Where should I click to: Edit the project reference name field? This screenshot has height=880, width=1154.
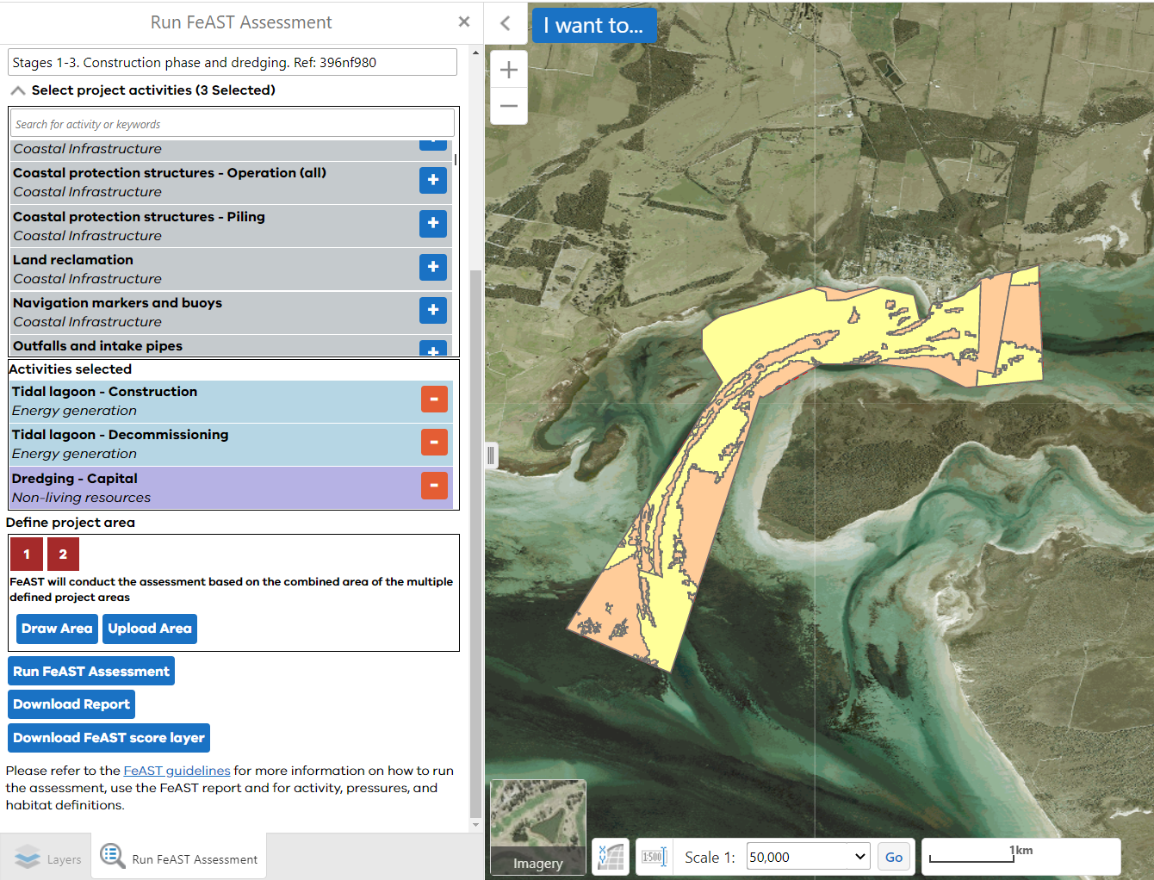coord(233,62)
